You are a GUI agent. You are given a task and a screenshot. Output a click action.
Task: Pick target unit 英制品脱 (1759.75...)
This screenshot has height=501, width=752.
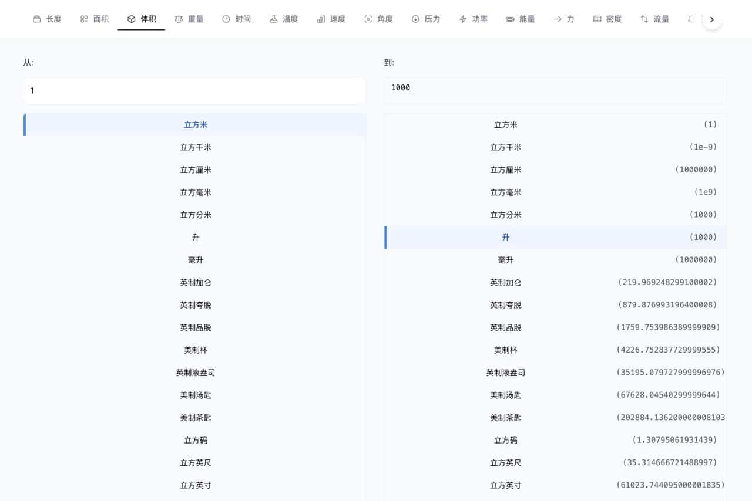point(555,327)
